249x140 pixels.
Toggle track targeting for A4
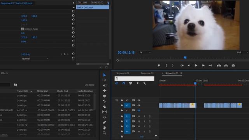[x=127, y=131]
